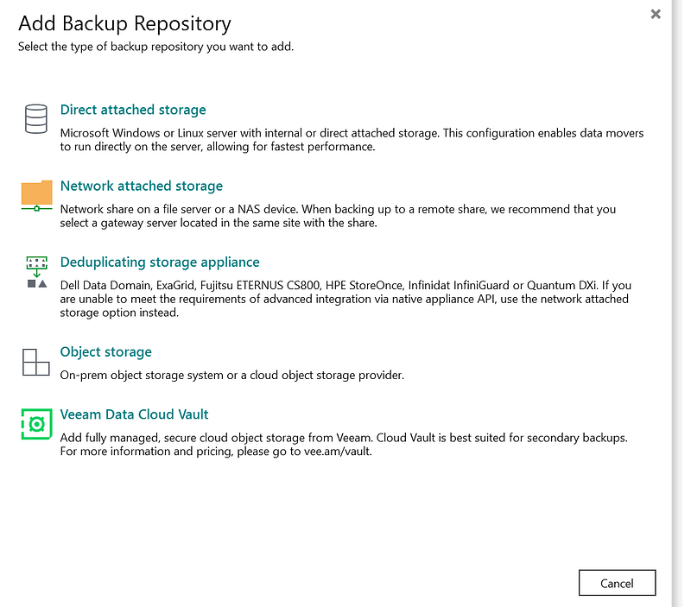
Task: Select the Veeam Data Cloud Vault heading
Action: [x=135, y=414]
